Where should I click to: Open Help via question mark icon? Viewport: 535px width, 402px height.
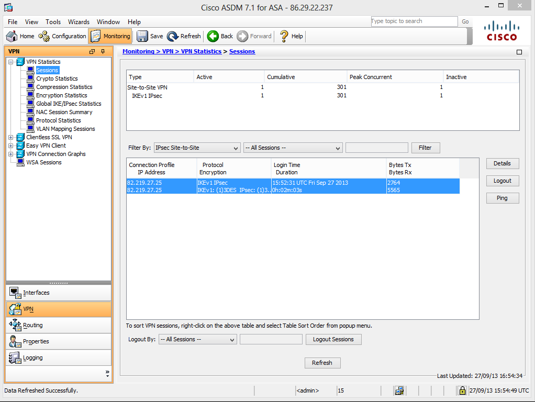(284, 36)
